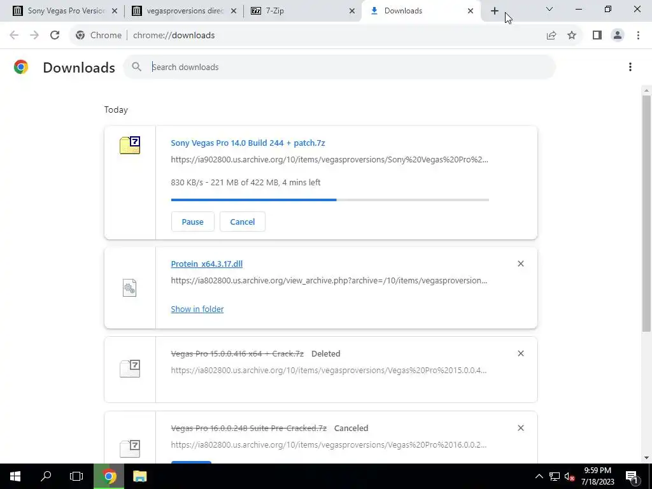Click the Chrome taskbar icon
Image resolution: width=652 pixels, height=489 pixels.
109,476
